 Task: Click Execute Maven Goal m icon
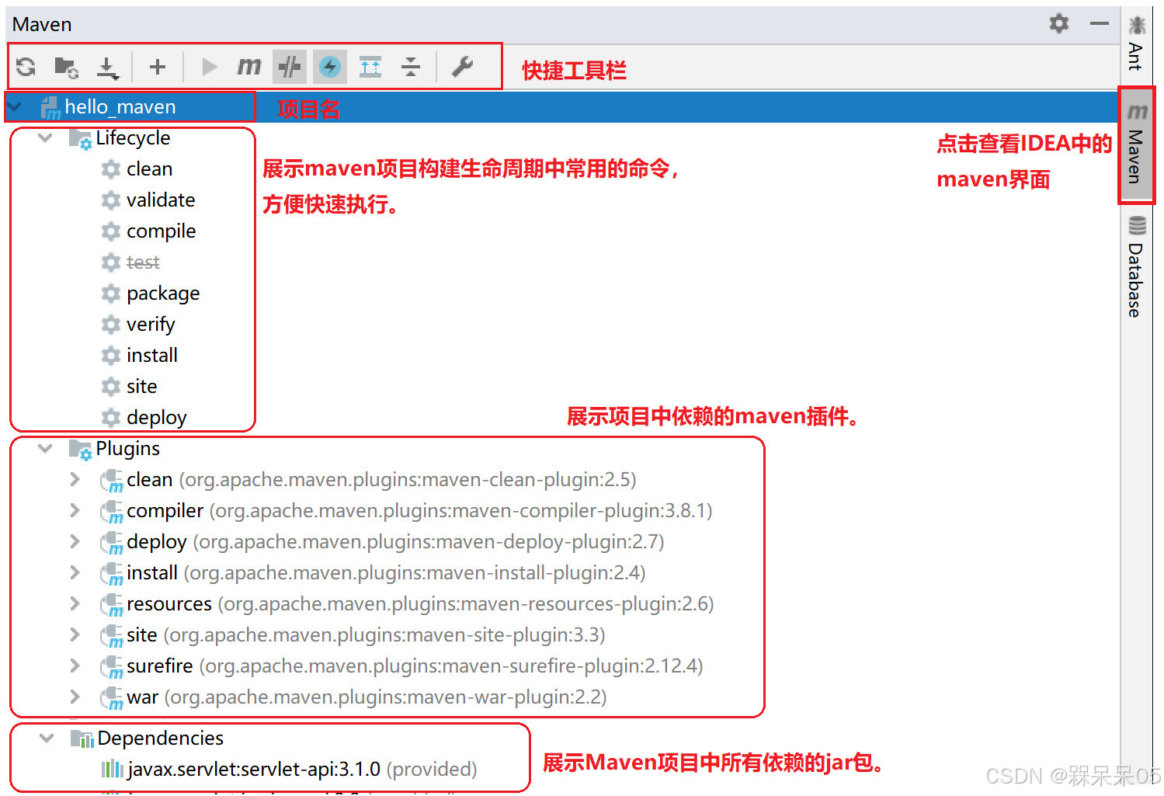249,67
